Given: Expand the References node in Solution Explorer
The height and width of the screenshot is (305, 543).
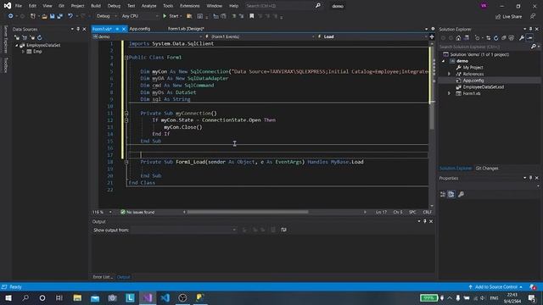Looking at the screenshot, I should (x=449, y=74).
